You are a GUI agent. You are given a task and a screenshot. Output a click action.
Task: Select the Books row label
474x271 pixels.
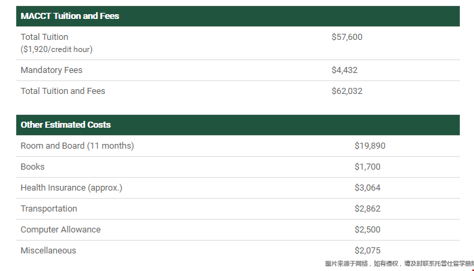(x=32, y=167)
